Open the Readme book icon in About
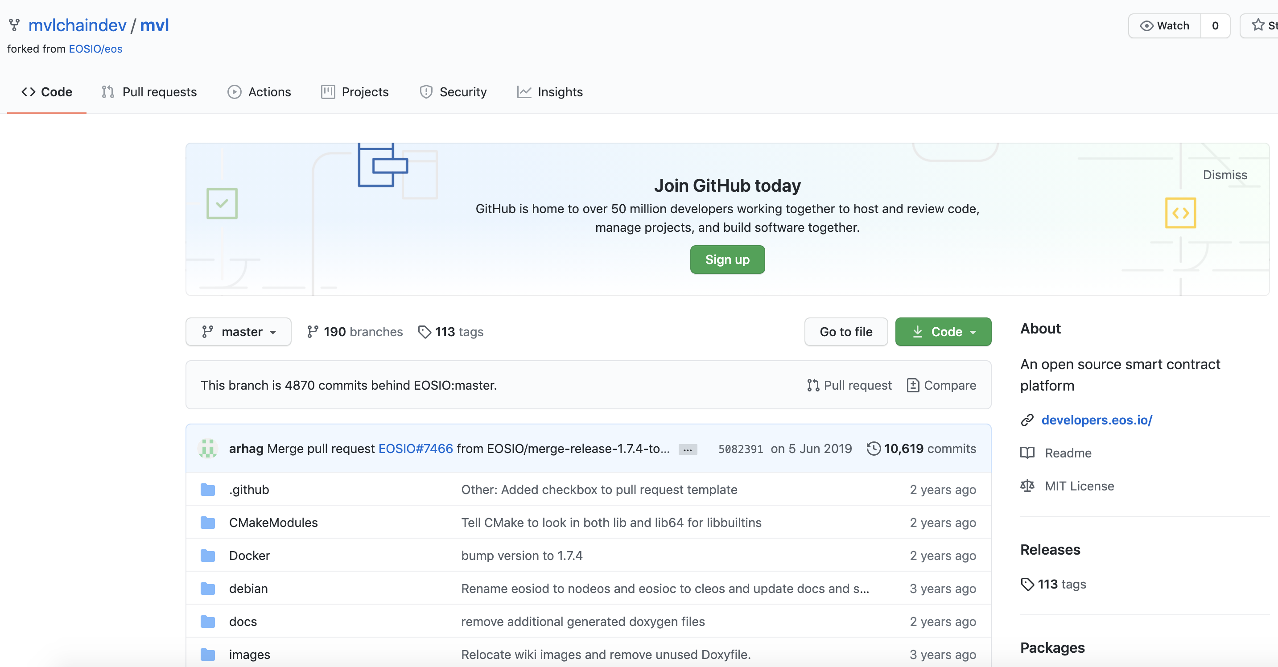This screenshot has width=1278, height=667. pyautogui.click(x=1027, y=453)
